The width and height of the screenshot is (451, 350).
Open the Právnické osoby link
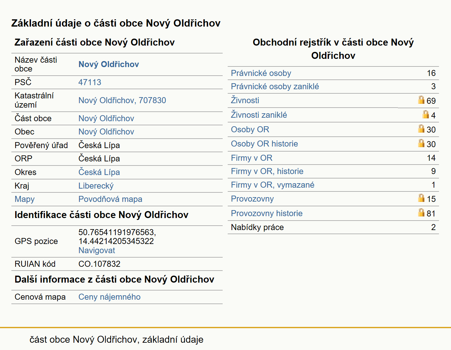(x=261, y=73)
